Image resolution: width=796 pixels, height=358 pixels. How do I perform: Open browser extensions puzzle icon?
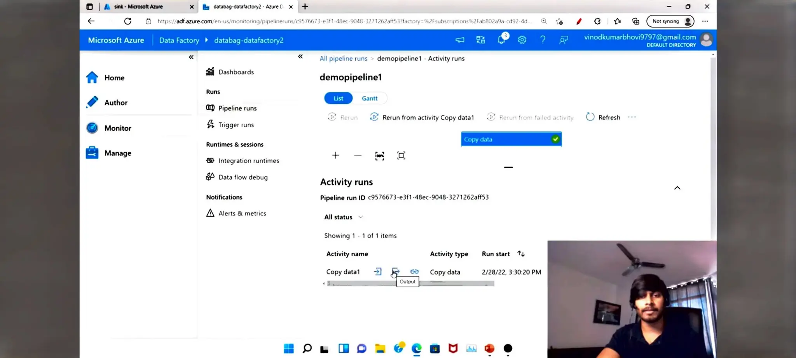coord(597,21)
